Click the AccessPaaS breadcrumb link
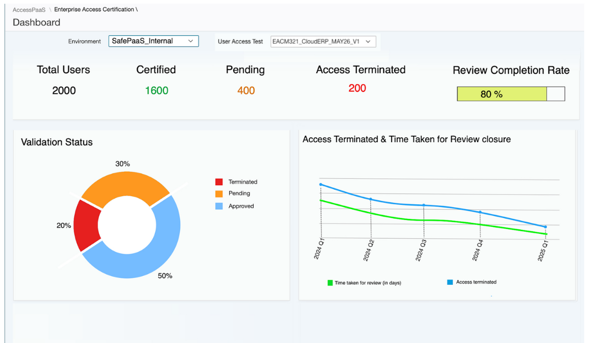 (29, 10)
